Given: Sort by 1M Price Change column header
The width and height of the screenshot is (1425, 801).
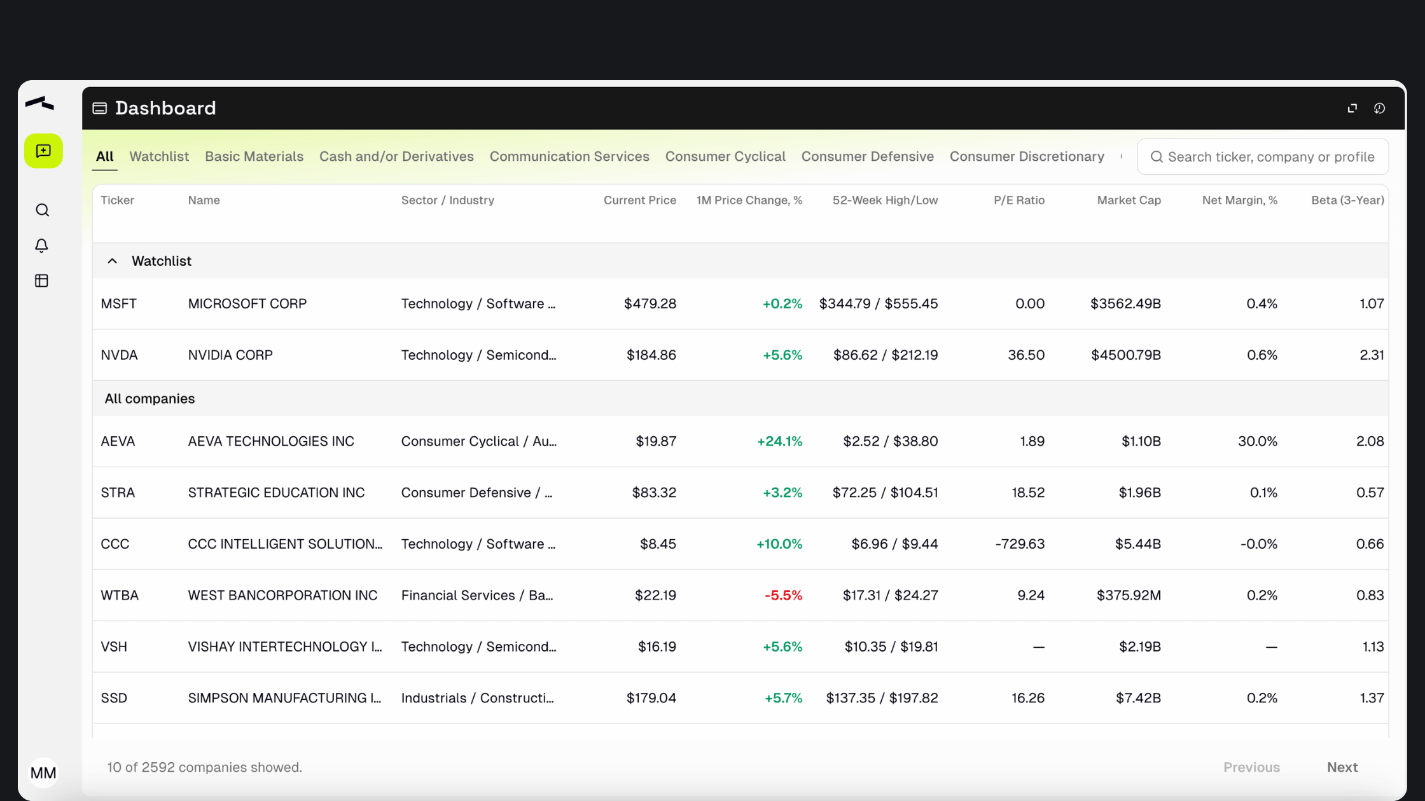Looking at the screenshot, I should pyautogui.click(x=749, y=200).
